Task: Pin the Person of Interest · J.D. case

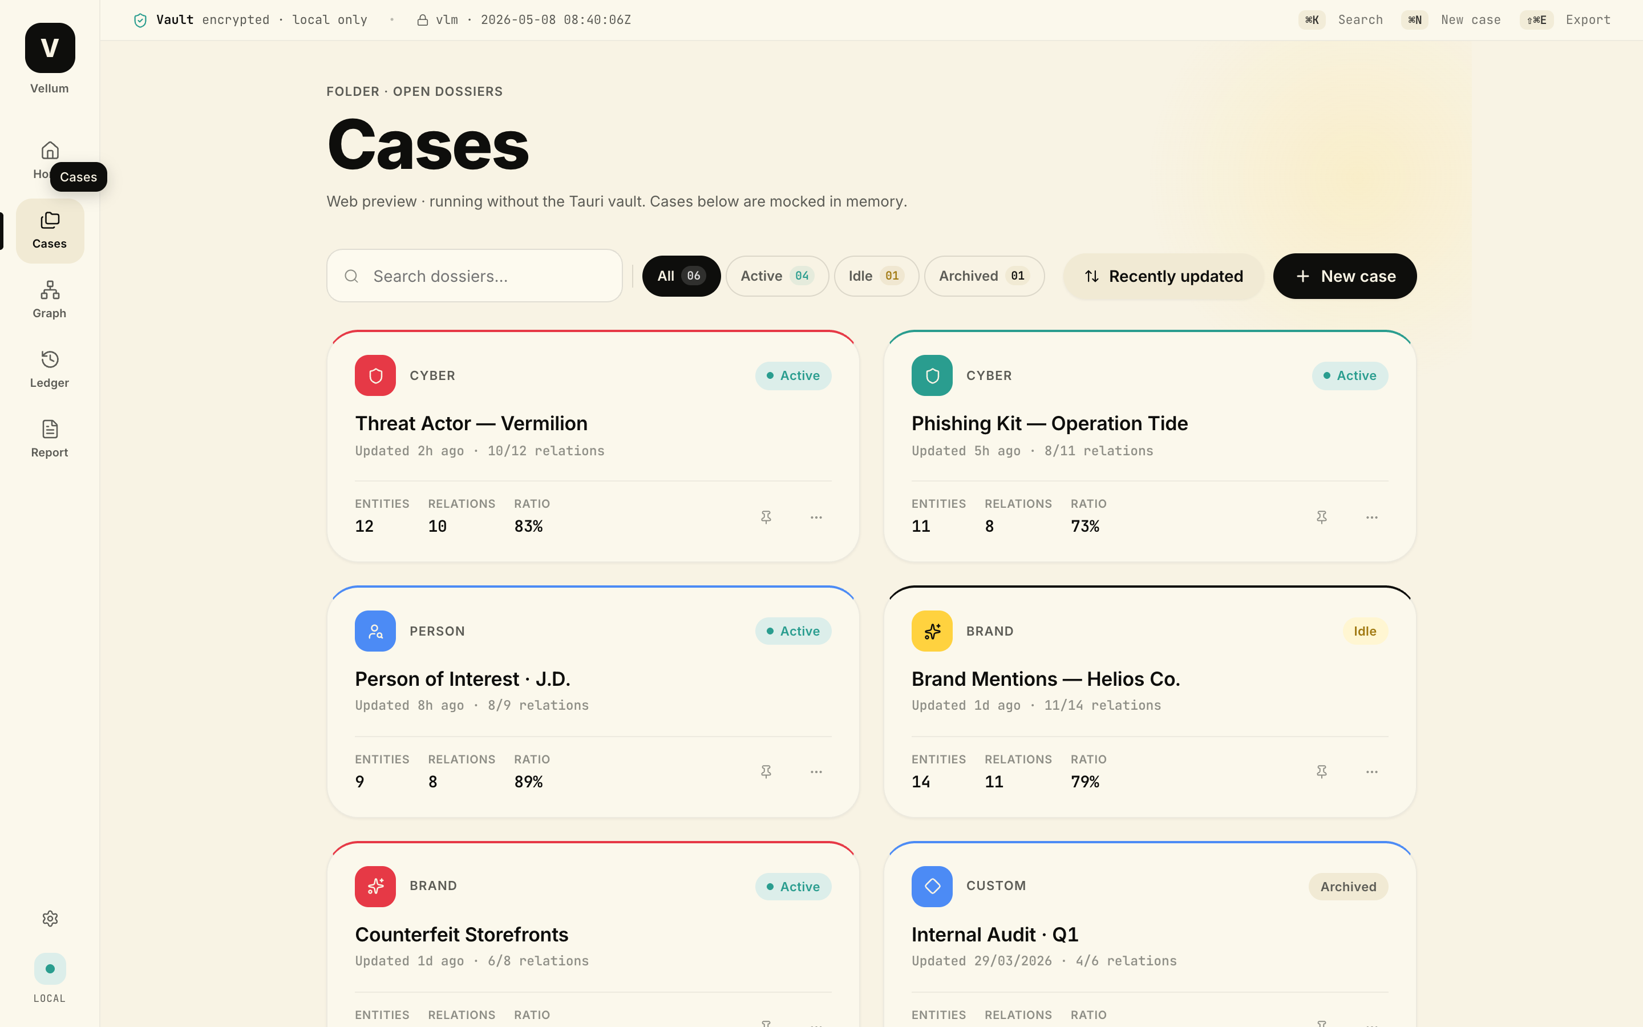Action: point(766,773)
